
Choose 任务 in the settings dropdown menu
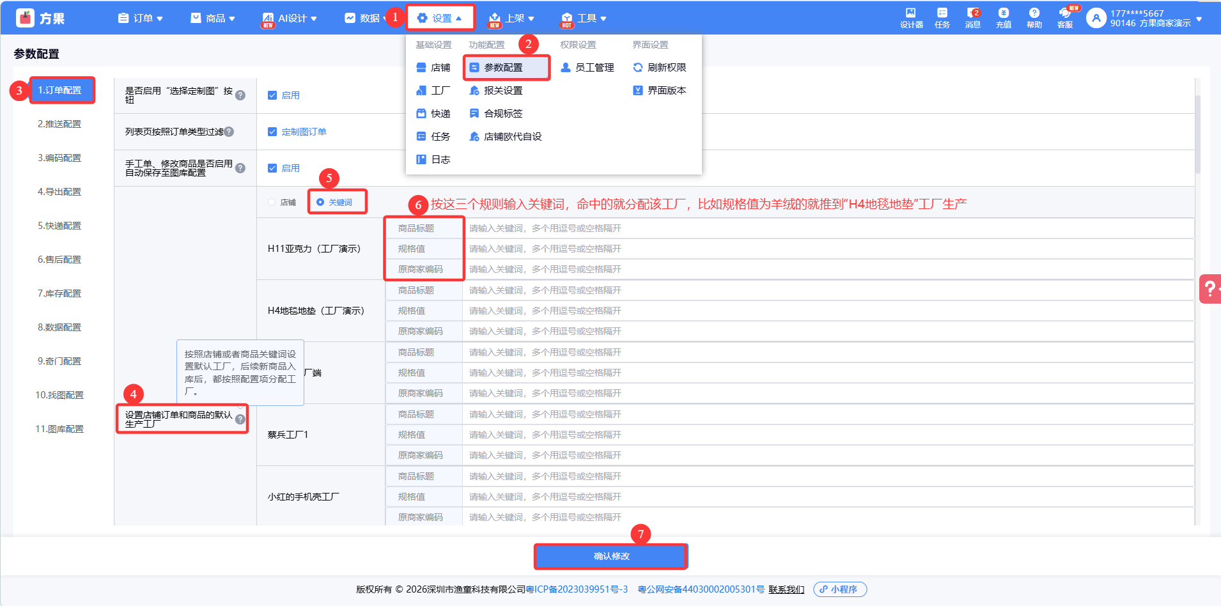click(433, 137)
